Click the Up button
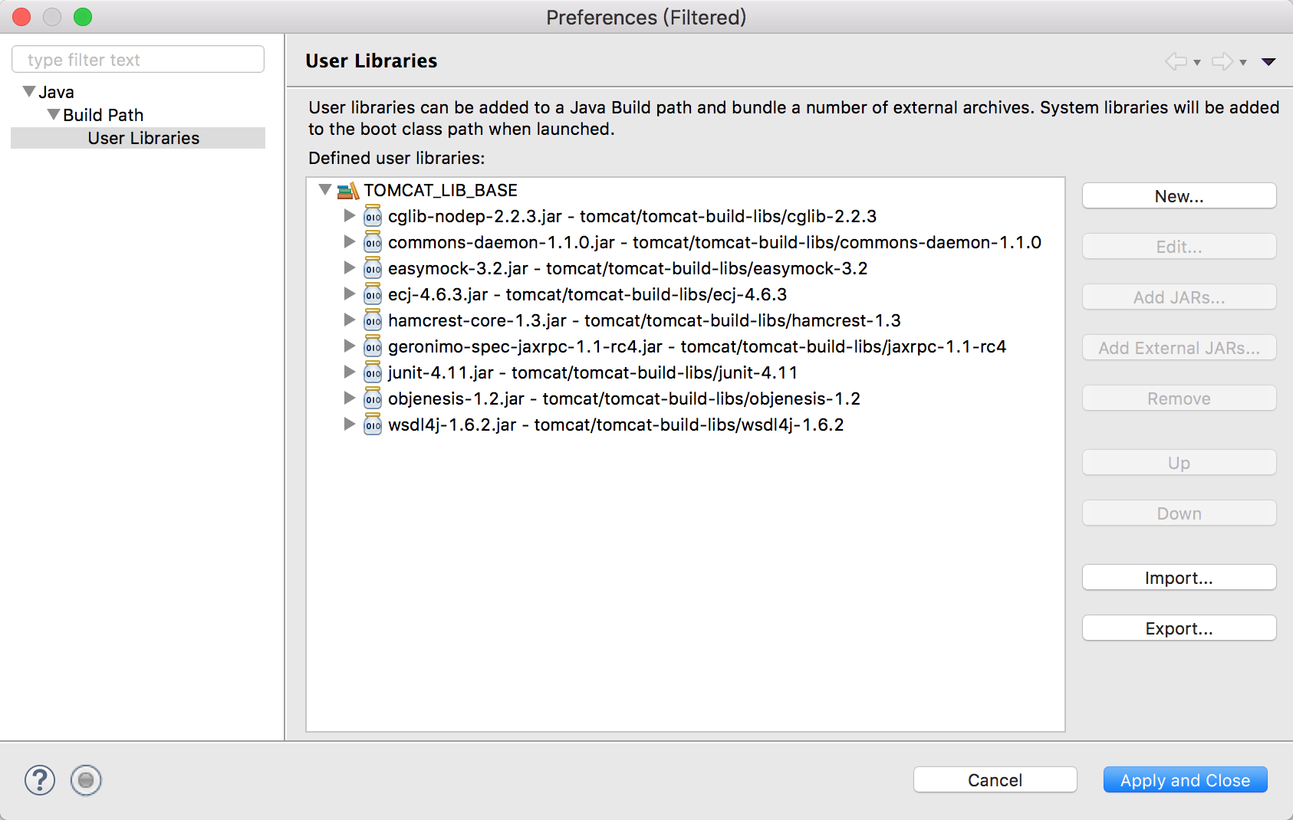 (1179, 463)
